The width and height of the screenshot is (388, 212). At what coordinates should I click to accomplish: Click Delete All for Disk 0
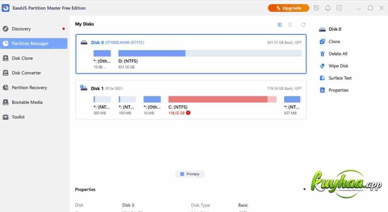(x=338, y=54)
